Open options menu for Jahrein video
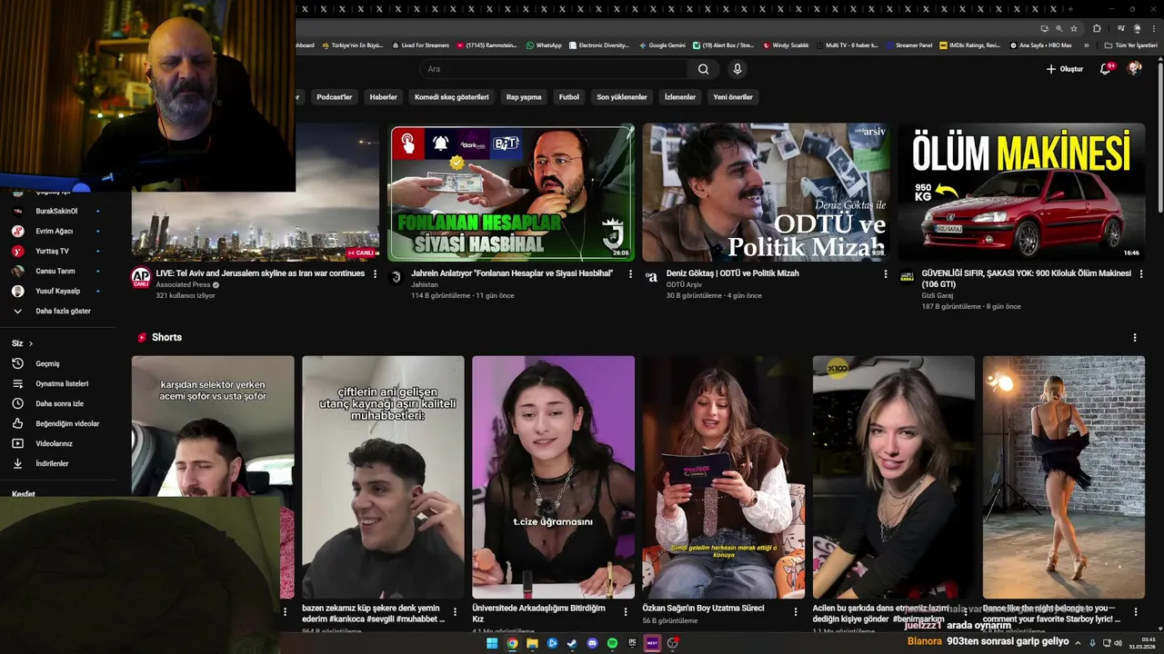This screenshot has width=1164, height=654. pyautogui.click(x=630, y=273)
